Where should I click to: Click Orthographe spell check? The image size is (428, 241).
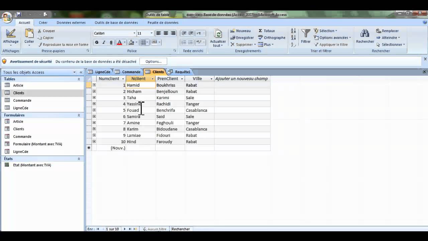click(272, 38)
